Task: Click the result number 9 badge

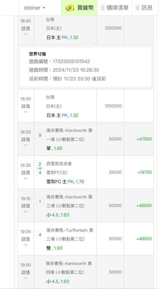Action: 40,135
